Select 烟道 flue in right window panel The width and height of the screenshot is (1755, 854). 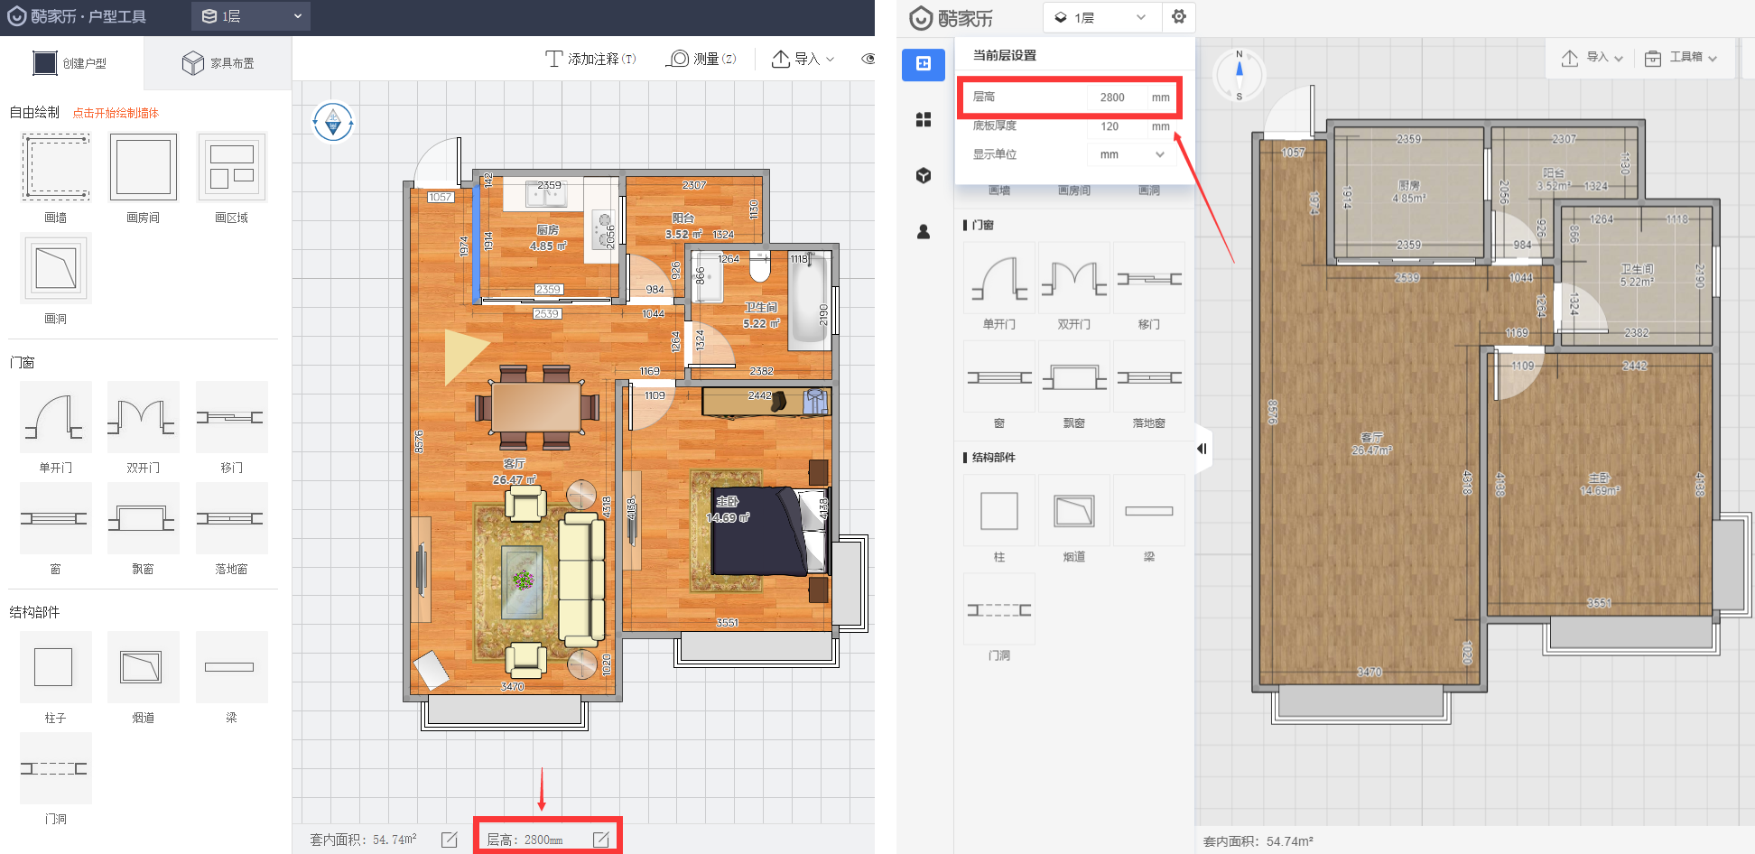[x=1074, y=511]
